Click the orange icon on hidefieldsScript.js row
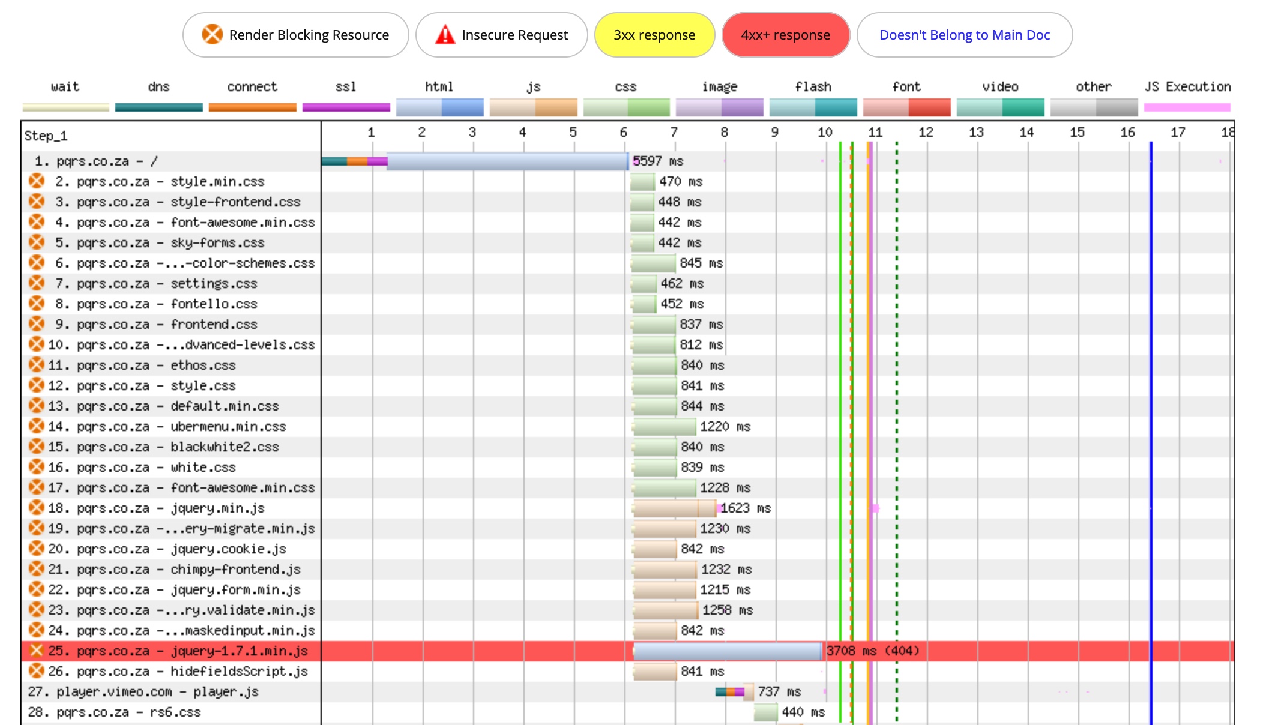Viewport: 1281px width, 725px height. pos(37,671)
